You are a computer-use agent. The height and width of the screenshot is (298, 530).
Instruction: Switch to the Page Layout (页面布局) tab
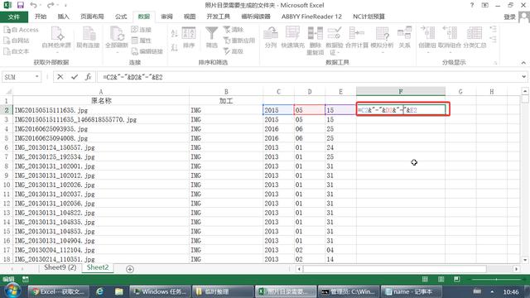click(x=92, y=17)
